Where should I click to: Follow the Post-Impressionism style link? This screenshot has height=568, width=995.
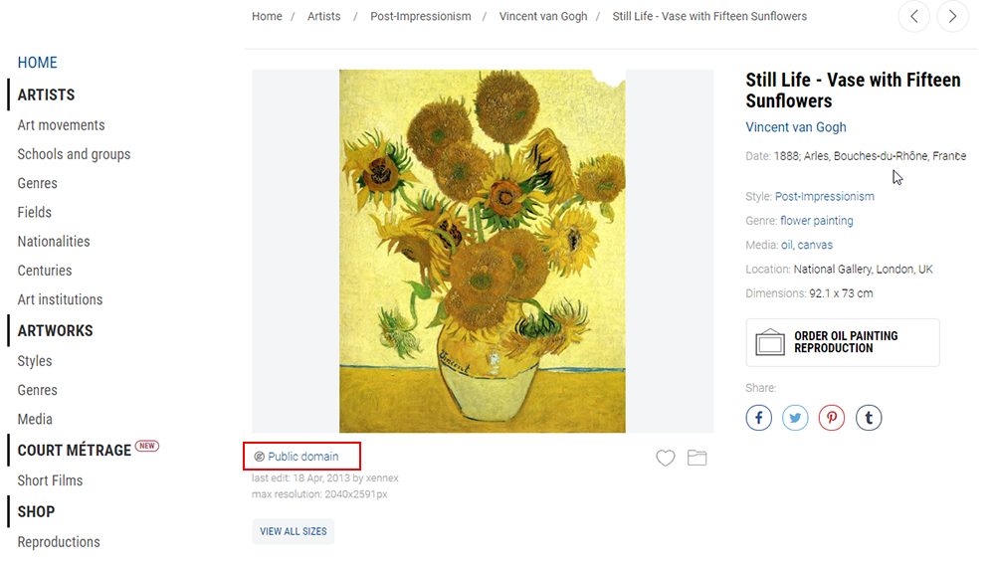(825, 197)
